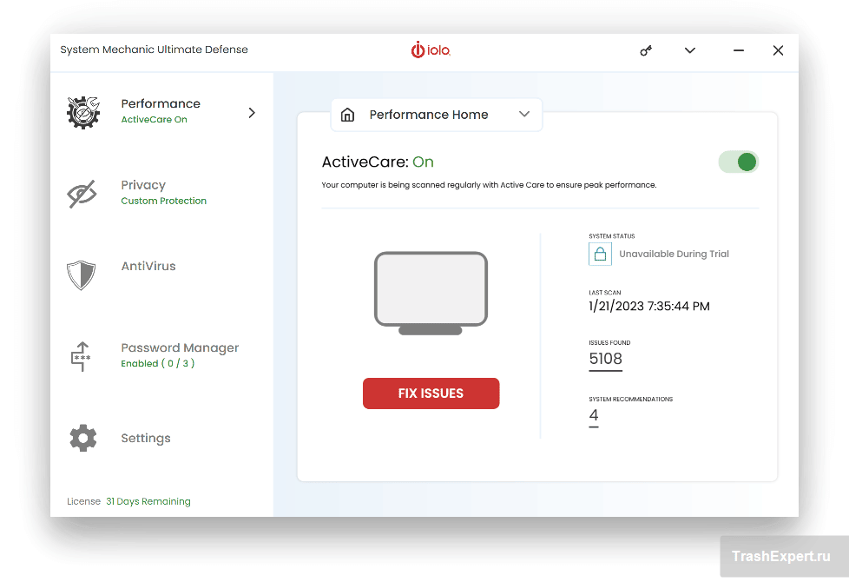
Task: Click the monitor illustration image
Action: 431,293
